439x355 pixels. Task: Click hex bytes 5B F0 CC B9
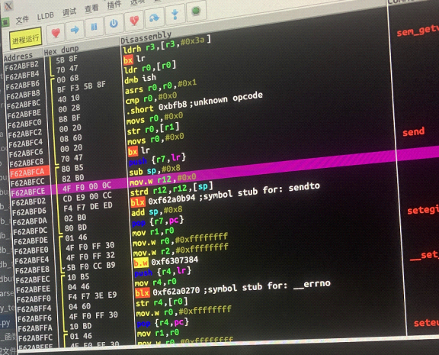pos(91,266)
